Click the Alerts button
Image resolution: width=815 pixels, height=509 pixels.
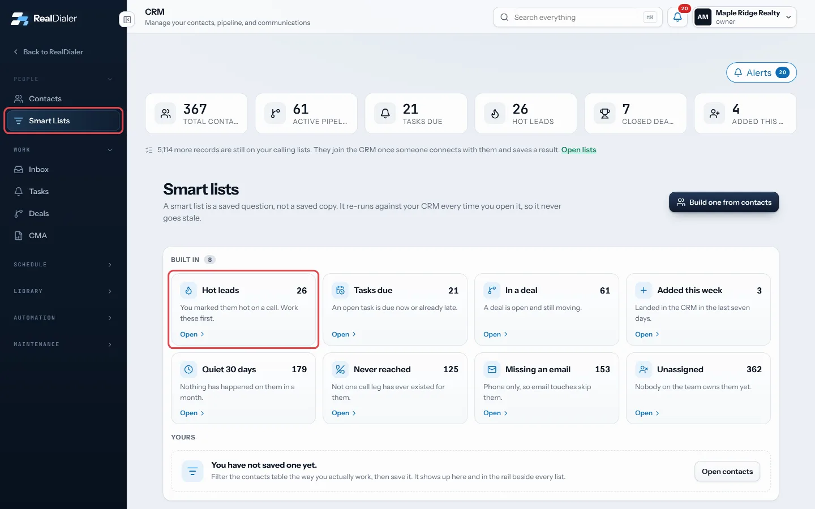pyautogui.click(x=761, y=72)
